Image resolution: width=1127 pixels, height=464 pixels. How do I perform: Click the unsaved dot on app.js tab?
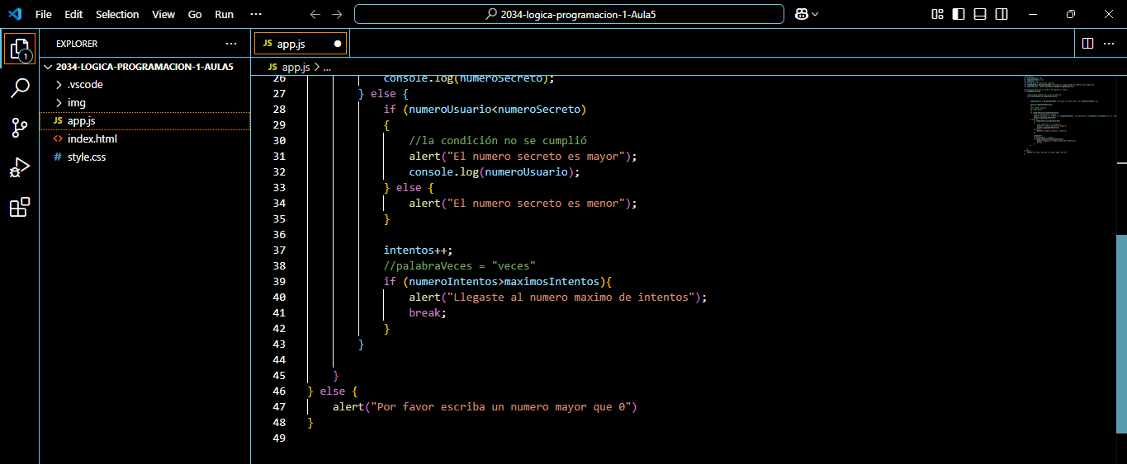click(x=338, y=44)
